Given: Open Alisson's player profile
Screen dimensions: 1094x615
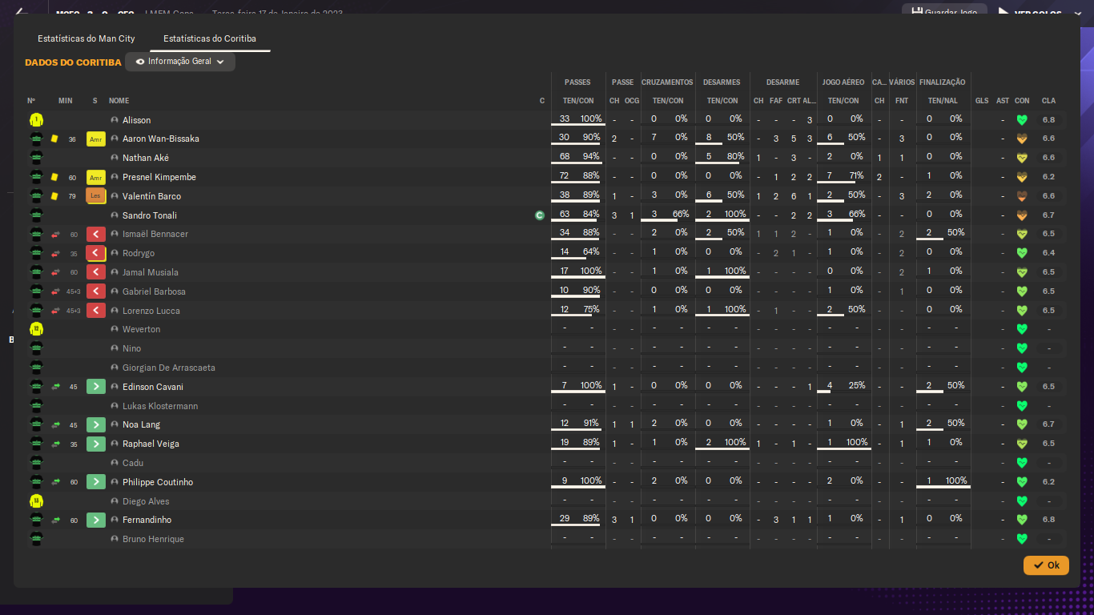Looking at the screenshot, I should [x=136, y=120].
